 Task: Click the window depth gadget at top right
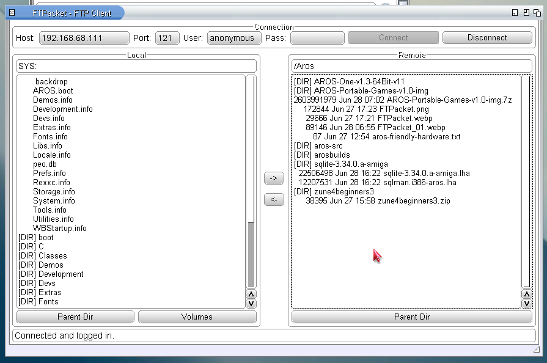click(537, 13)
